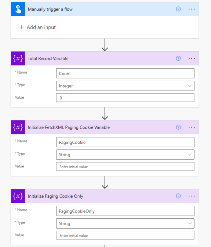Viewport: 211px width, 247px height.
Task: Click the PagingCookieOnly name field
Action: pos(125,211)
